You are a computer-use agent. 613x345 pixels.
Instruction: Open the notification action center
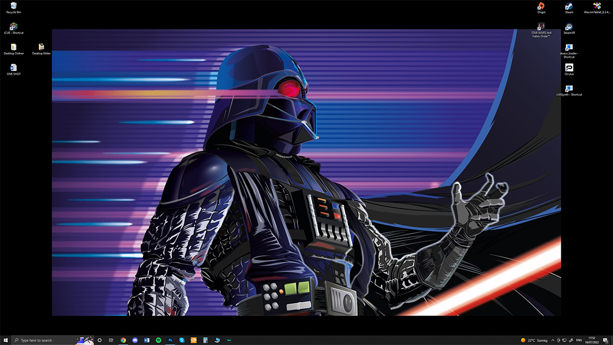[606, 340]
